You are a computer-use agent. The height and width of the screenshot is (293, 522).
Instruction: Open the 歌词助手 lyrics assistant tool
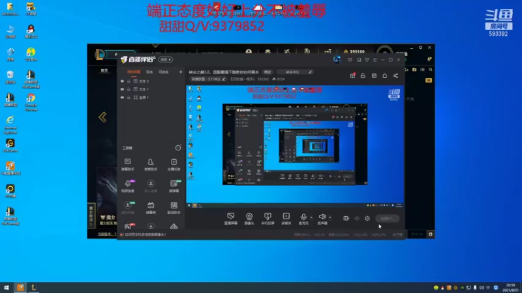click(x=174, y=208)
